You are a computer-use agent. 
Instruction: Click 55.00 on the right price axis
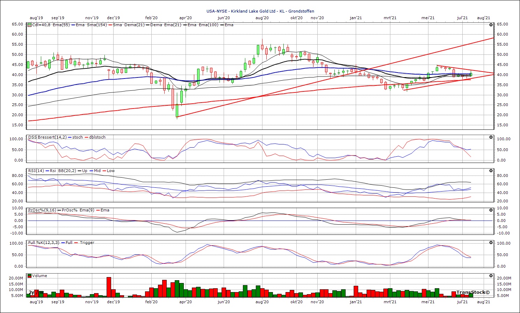tap(502, 45)
